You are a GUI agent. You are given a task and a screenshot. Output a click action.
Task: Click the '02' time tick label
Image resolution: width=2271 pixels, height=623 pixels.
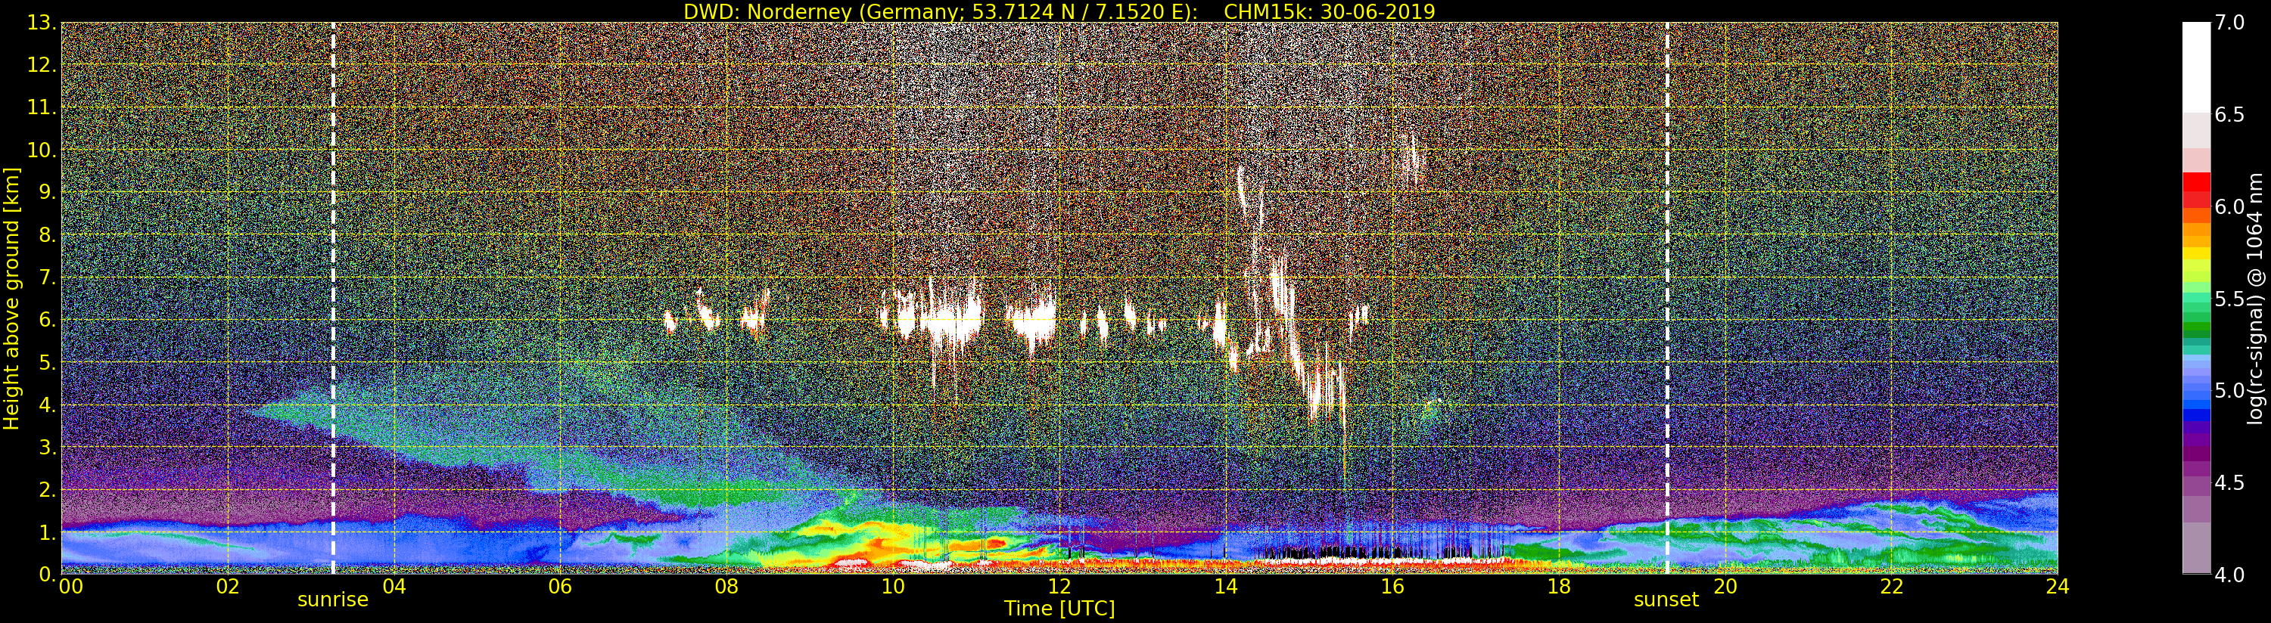click(x=228, y=587)
